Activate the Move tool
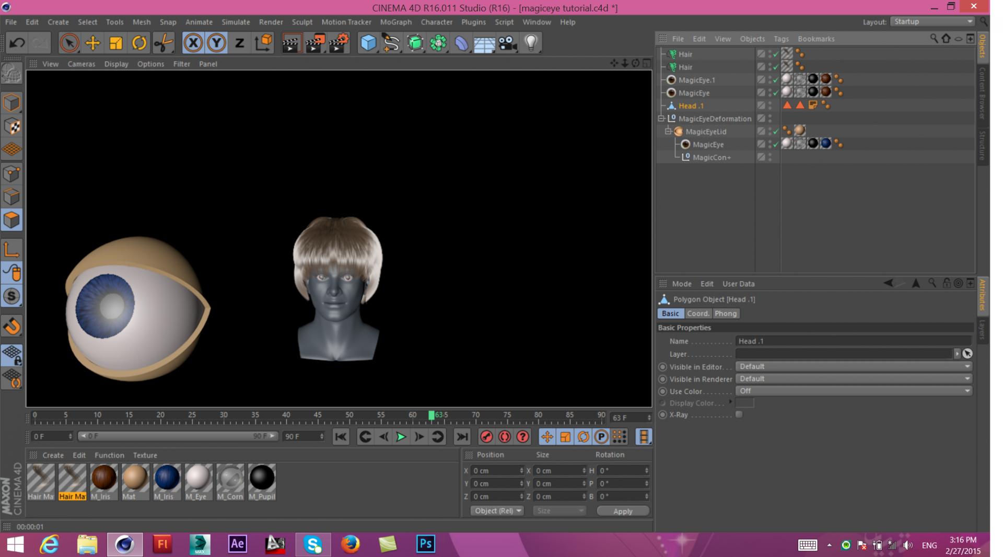Image resolution: width=1003 pixels, height=557 pixels. click(92, 43)
